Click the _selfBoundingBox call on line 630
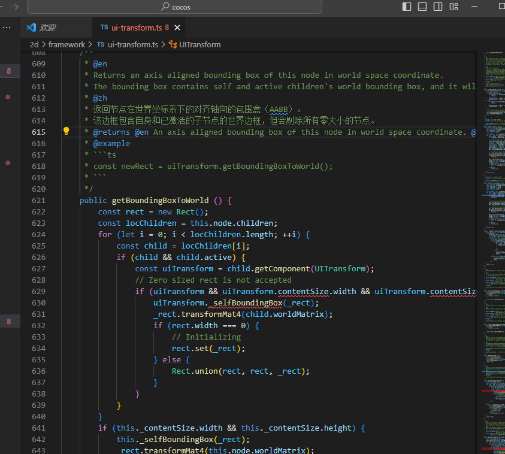 point(244,302)
